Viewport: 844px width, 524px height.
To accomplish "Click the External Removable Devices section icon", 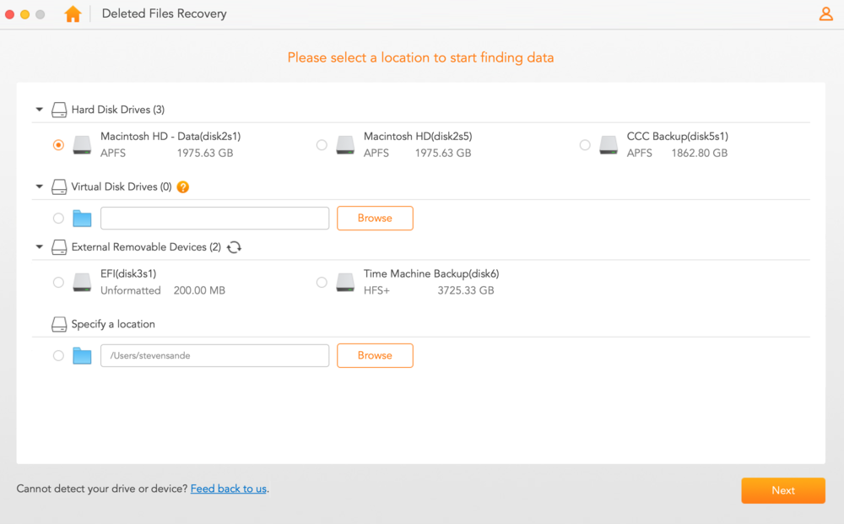I will click(59, 247).
